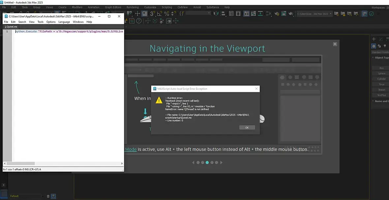Click the script editor horizontal scrollbar thumb
389x200 pixels.
point(20,163)
